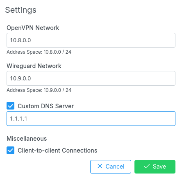Screen dimensions: 182x185
Task: Click the Miscellaneous section heading
Action: click(x=27, y=139)
